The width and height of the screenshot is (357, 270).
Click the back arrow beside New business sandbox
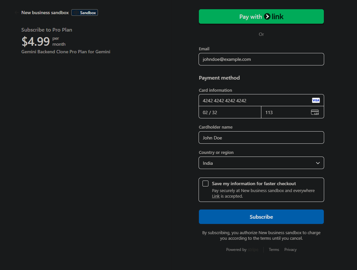17,13
